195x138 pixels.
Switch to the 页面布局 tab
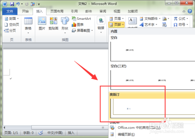[57, 11]
